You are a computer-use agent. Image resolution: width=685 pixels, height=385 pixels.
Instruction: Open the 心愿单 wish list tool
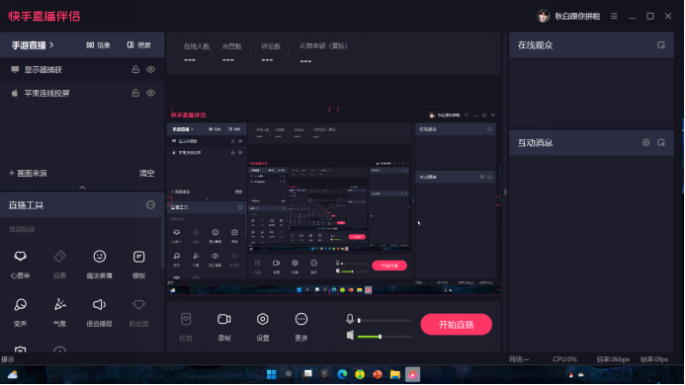tap(20, 264)
